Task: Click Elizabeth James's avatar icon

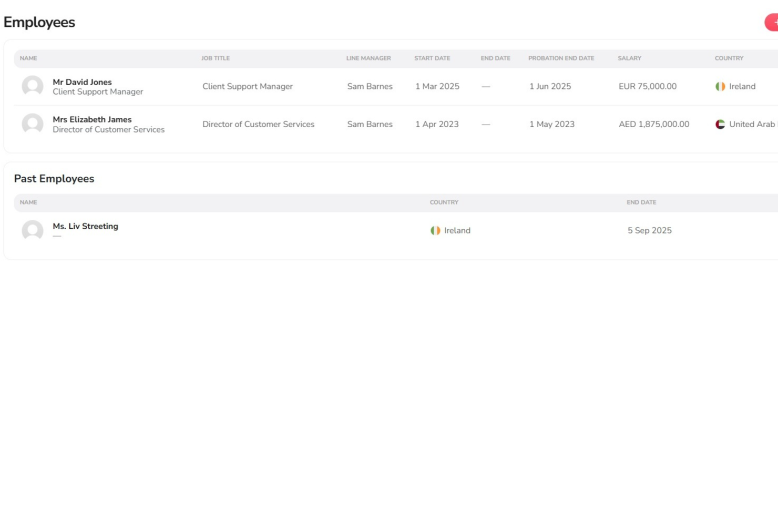Action: (x=32, y=124)
